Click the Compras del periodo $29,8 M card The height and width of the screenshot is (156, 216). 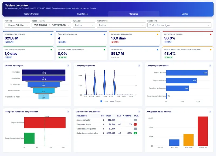28,38
